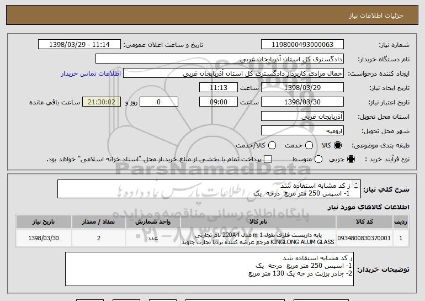Click the unit cell عدد
The width and height of the screenshot is (425, 301).
(153, 238)
